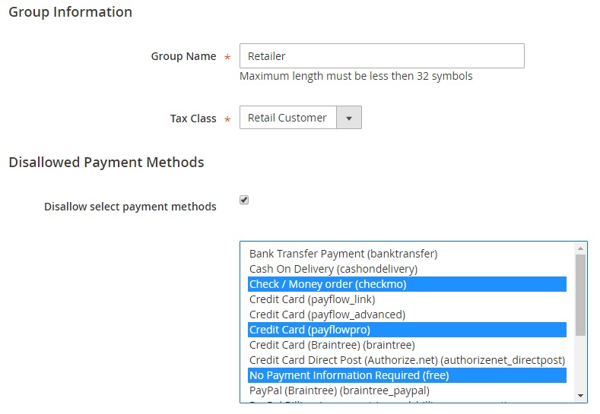Deselect No Payment Information Required (free)
The height and width of the screenshot is (414, 600).
[349, 375]
